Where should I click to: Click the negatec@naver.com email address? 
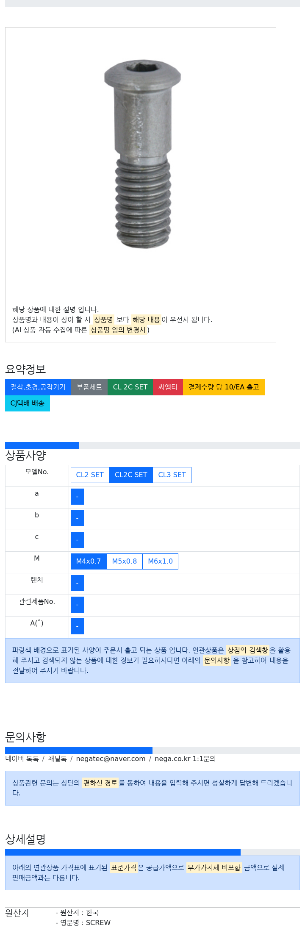pyautogui.click(x=111, y=758)
